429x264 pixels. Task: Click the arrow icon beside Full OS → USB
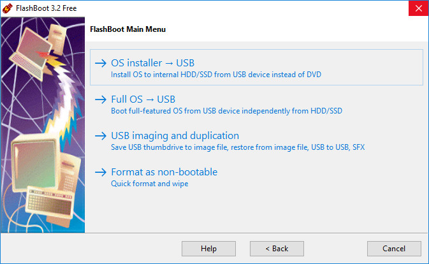101,99
